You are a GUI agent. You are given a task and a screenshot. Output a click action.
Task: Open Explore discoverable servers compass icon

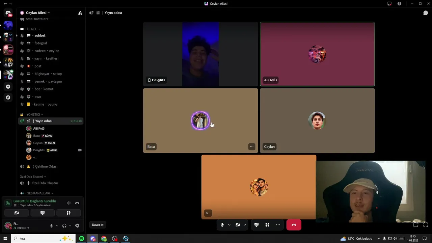click(8, 98)
